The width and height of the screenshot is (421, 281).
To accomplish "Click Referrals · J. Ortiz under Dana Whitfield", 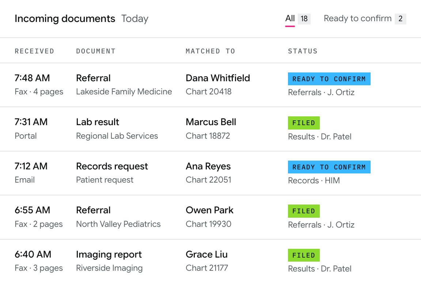I will pyautogui.click(x=321, y=93).
